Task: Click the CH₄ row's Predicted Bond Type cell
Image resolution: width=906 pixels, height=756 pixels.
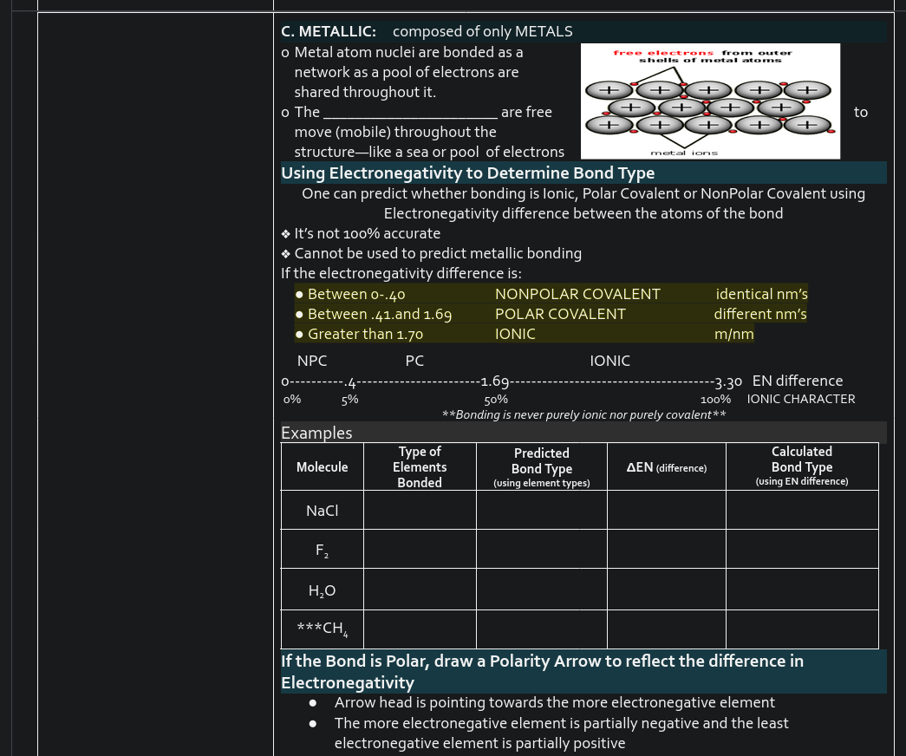Action: click(541, 629)
